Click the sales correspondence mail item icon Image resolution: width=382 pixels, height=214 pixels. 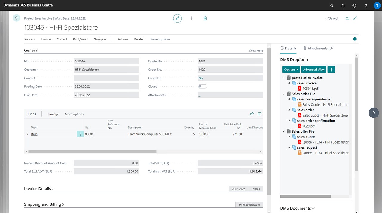tap(300, 105)
